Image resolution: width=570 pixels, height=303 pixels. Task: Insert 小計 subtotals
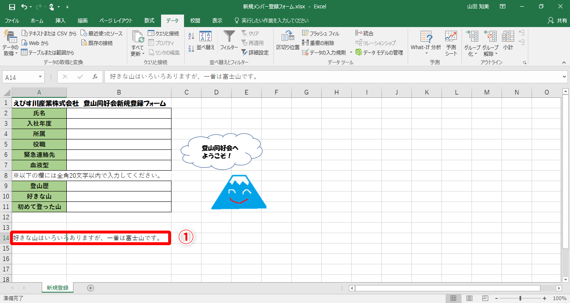pyautogui.click(x=508, y=41)
